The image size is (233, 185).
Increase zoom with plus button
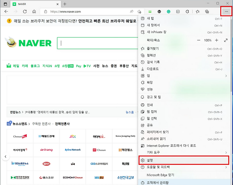click(217, 40)
